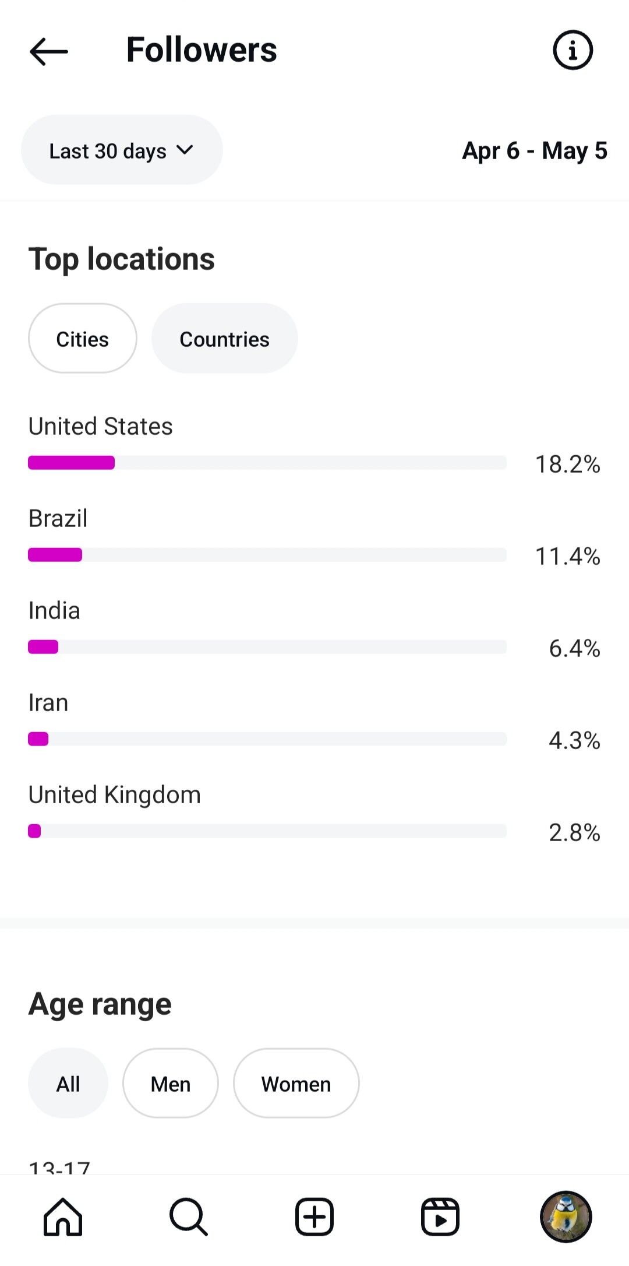Expand the Last 30 days dropdown
Screen dimensions: 629x1266
click(x=108, y=151)
